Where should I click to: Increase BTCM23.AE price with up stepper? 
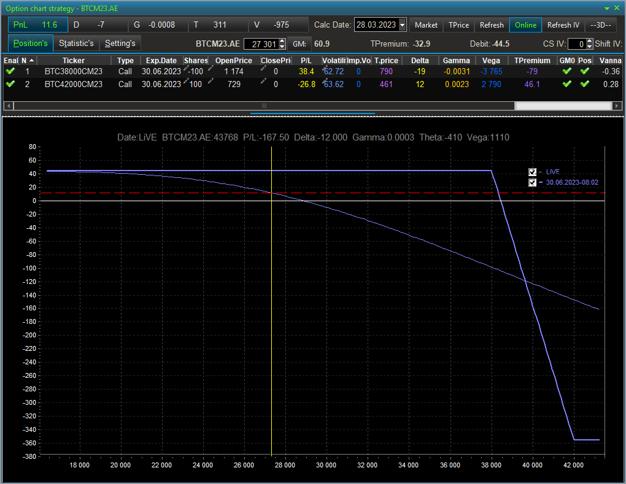point(282,41)
